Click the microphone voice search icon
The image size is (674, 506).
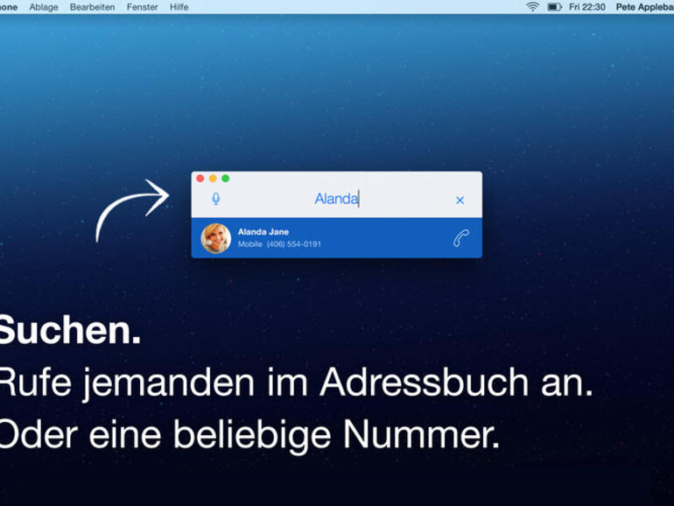tap(216, 199)
